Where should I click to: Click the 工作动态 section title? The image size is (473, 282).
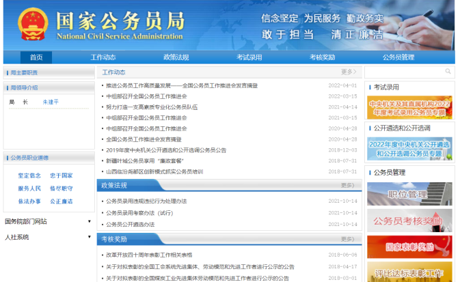tap(113, 72)
